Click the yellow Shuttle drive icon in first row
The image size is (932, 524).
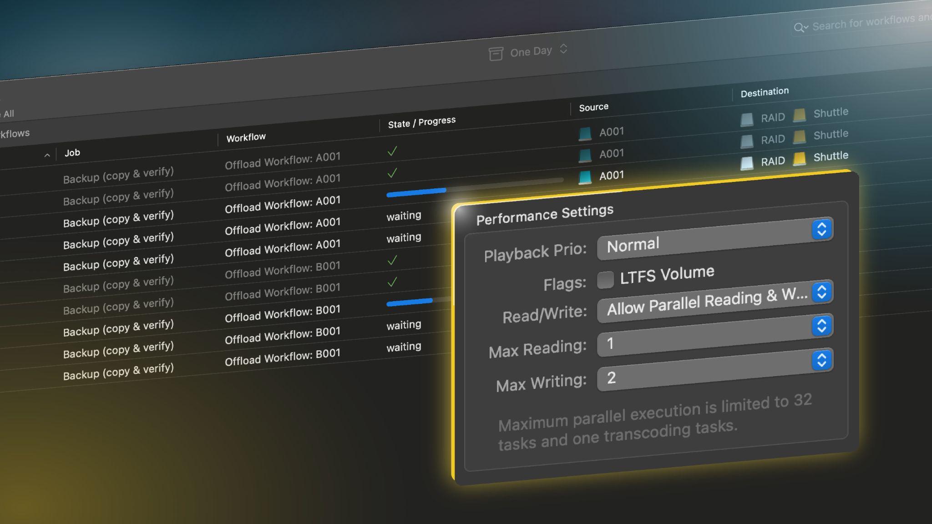(800, 116)
